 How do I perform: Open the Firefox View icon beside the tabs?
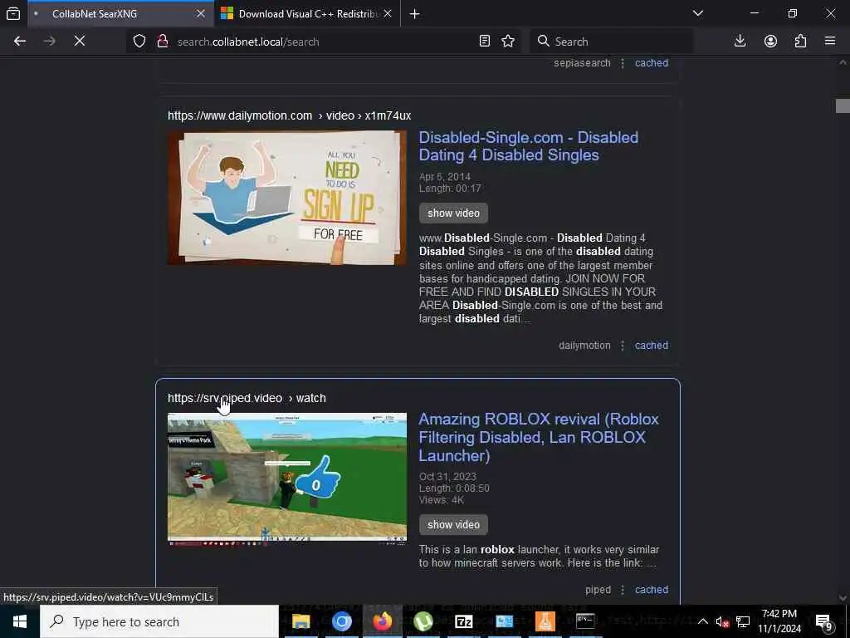(x=13, y=13)
